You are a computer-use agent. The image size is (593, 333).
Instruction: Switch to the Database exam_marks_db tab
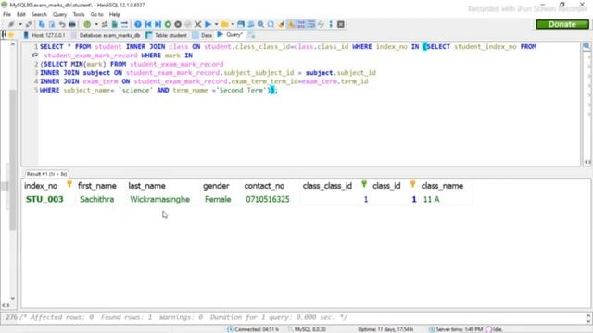click(106, 35)
